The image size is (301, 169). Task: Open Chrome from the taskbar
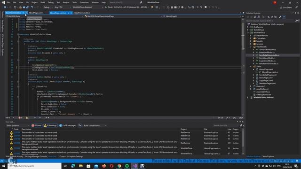pos(119,166)
